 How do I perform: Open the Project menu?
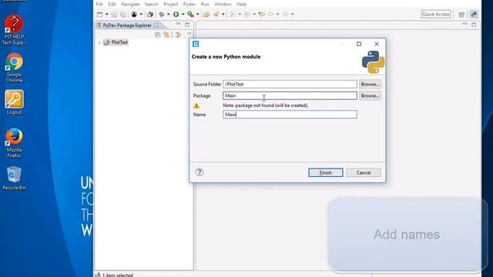tap(171, 4)
